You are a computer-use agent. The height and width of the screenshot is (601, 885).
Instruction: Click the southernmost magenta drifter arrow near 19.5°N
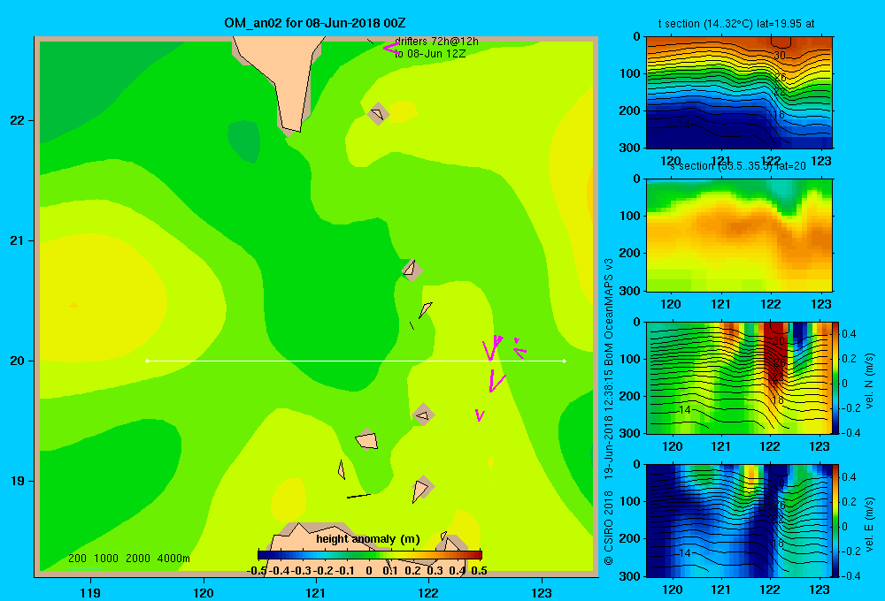480,415
